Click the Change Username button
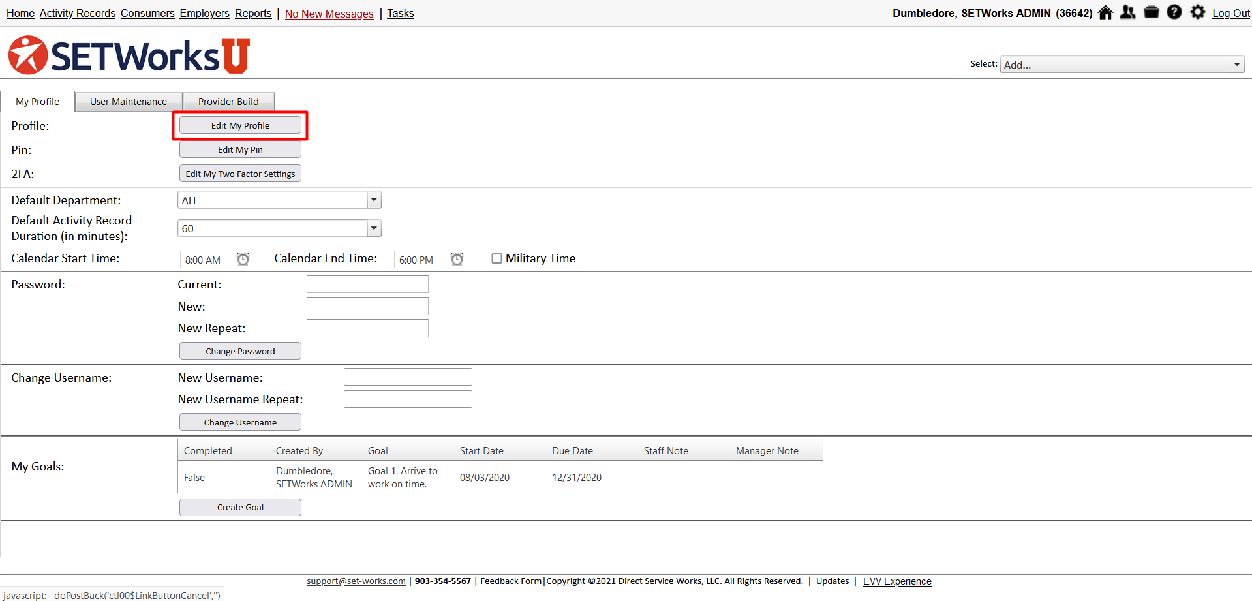The height and width of the screenshot is (601, 1252). (240, 422)
